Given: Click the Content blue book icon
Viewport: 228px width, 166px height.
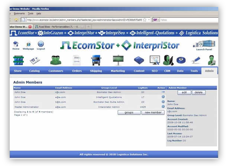Looking at the screenshot, I should (139, 60).
